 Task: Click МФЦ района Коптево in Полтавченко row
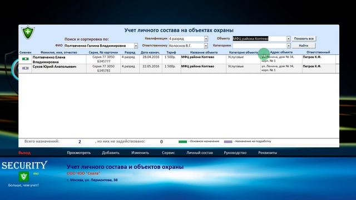coord(197,57)
